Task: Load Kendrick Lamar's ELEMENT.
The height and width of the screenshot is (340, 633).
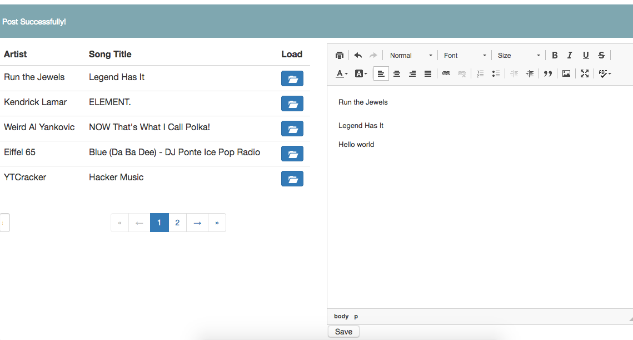Action: click(292, 104)
